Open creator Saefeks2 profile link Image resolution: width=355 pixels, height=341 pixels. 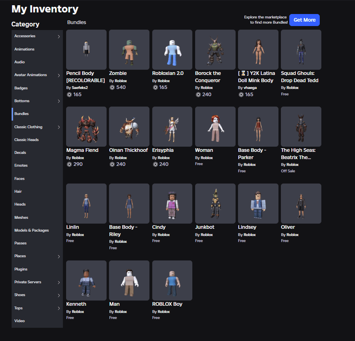pos(80,87)
